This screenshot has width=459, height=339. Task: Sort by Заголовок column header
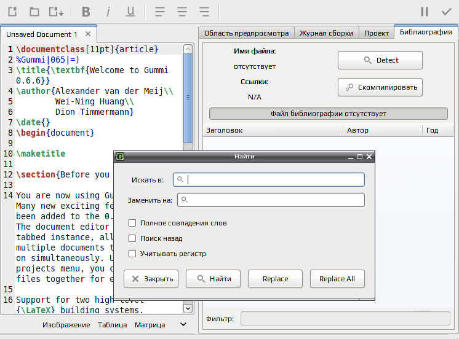(x=273, y=130)
